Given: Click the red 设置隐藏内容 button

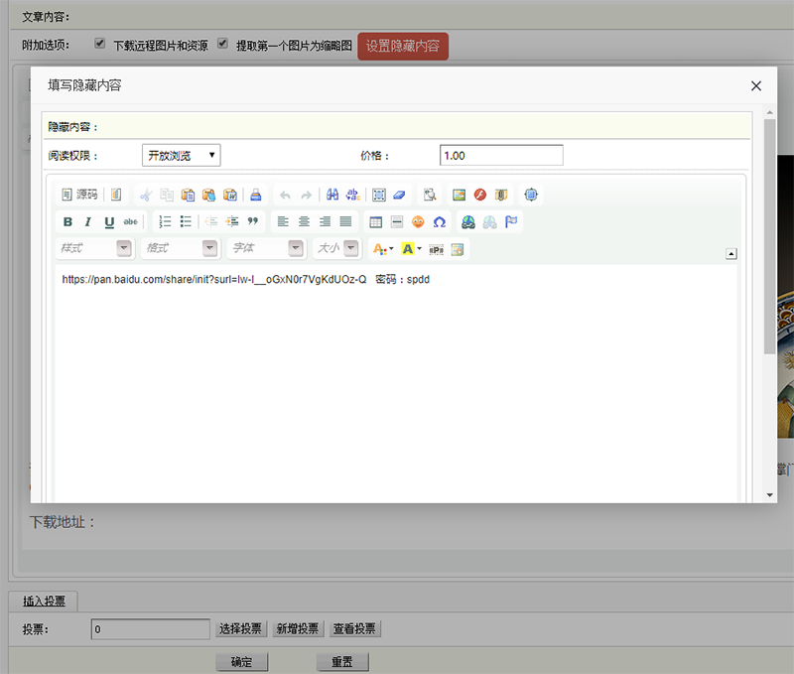Looking at the screenshot, I should pyautogui.click(x=403, y=45).
